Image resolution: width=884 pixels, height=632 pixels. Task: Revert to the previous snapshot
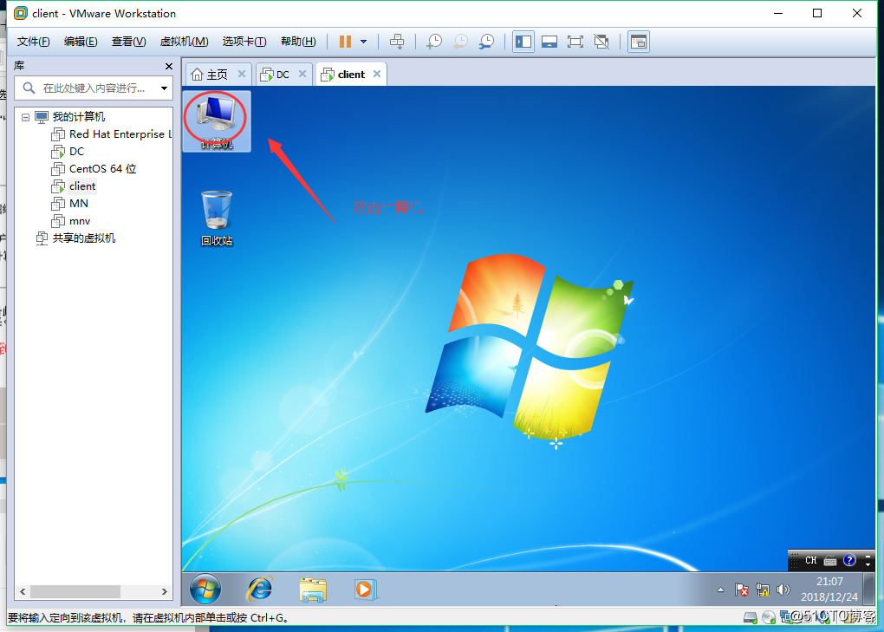(x=460, y=42)
